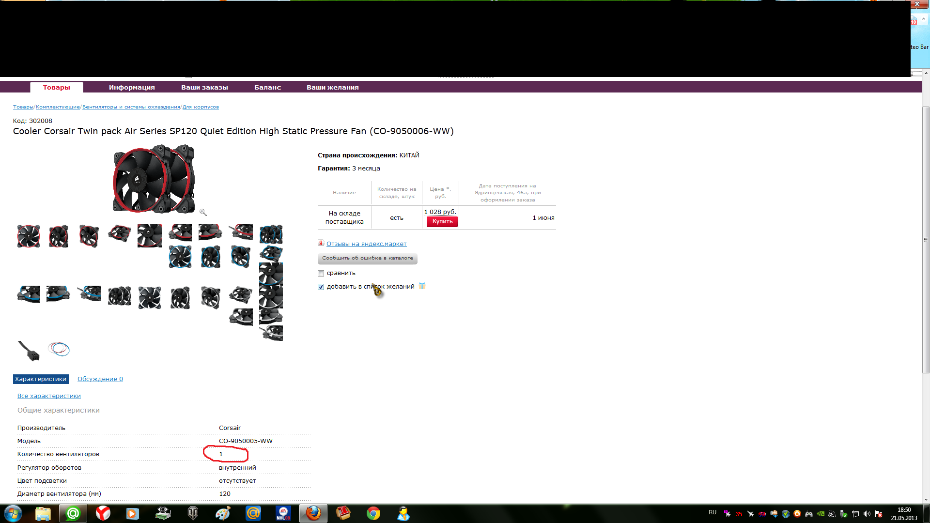Click the 'Количество вентиляторов' row label
The image size is (930, 523).
click(x=58, y=454)
